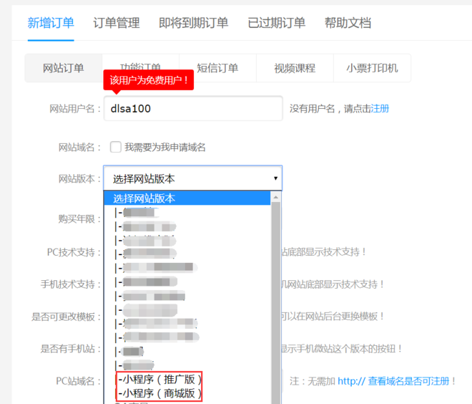
Task: Go to the 已过期订单 tab
Action: click(276, 23)
